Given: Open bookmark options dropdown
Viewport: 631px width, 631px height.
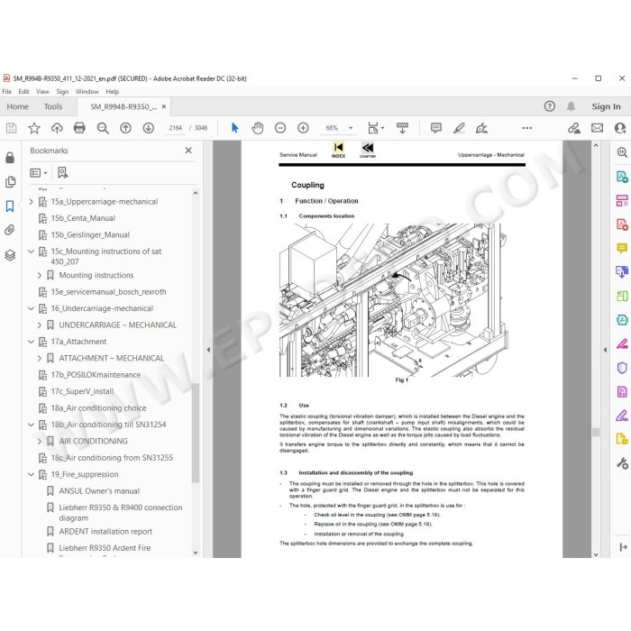Looking at the screenshot, I should click(x=39, y=173).
